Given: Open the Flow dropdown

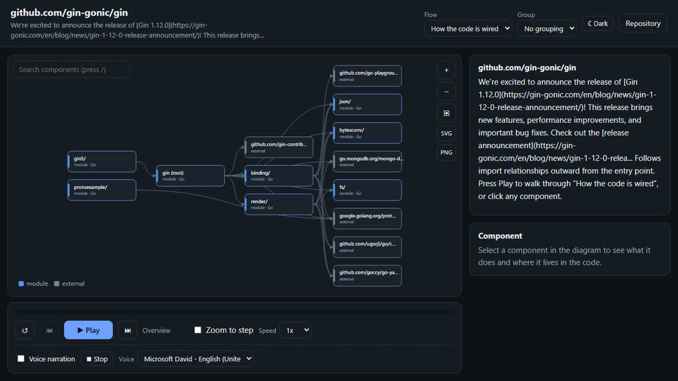Looking at the screenshot, I should coord(468,28).
